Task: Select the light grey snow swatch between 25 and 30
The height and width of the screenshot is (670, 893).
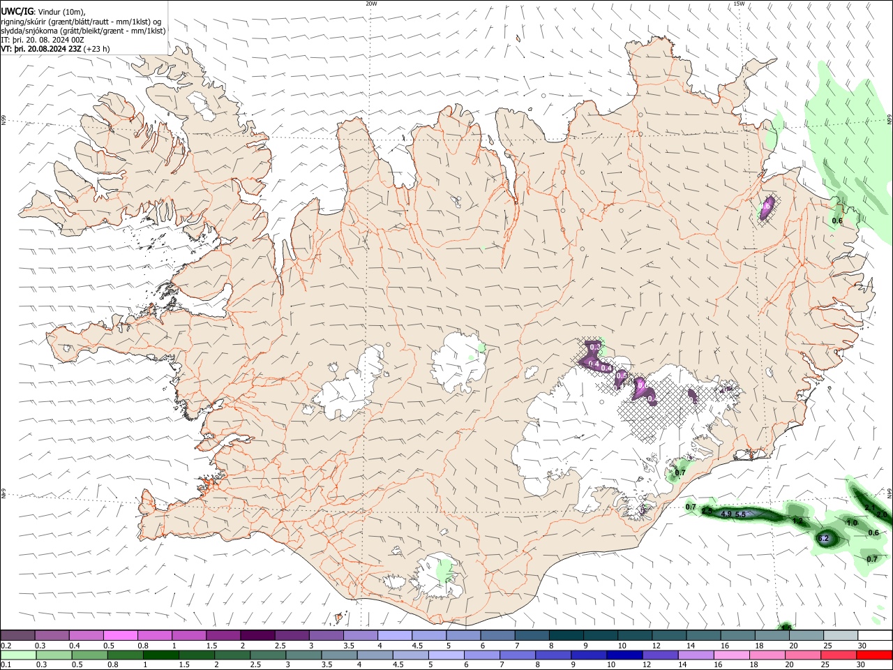Action: [x=840, y=635]
